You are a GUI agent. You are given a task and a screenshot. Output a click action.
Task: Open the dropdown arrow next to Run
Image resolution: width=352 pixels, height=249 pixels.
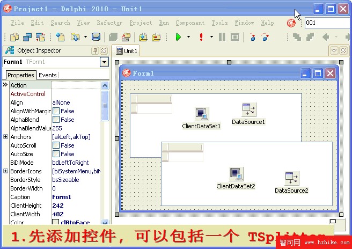[x=188, y=37]
